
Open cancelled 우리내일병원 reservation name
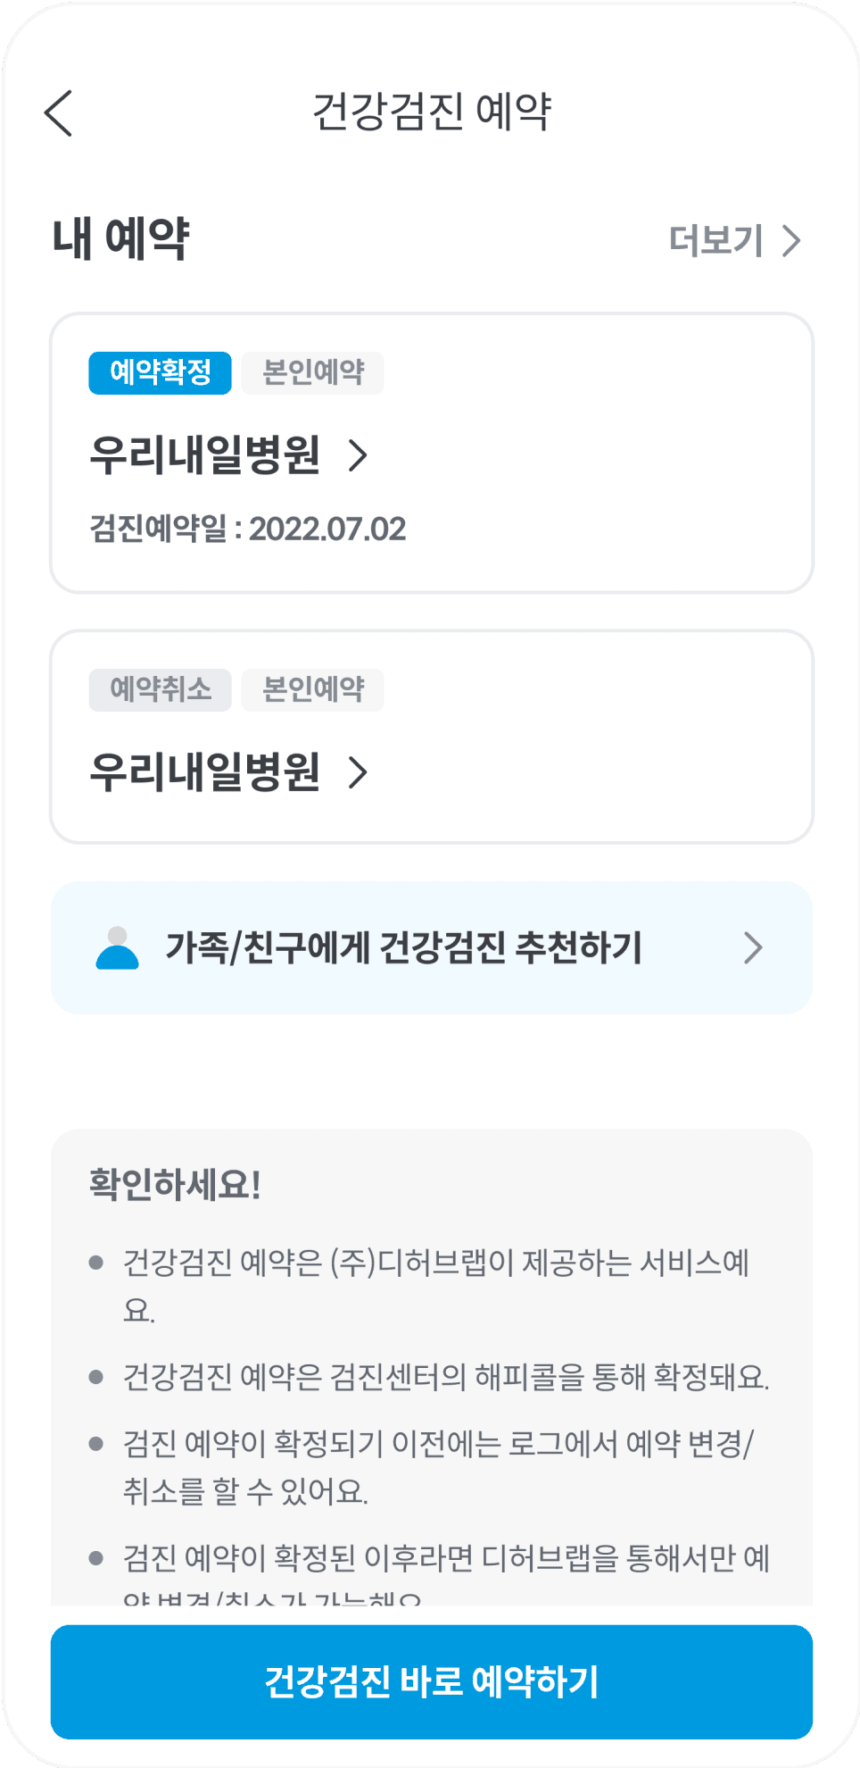coord(205,771)
